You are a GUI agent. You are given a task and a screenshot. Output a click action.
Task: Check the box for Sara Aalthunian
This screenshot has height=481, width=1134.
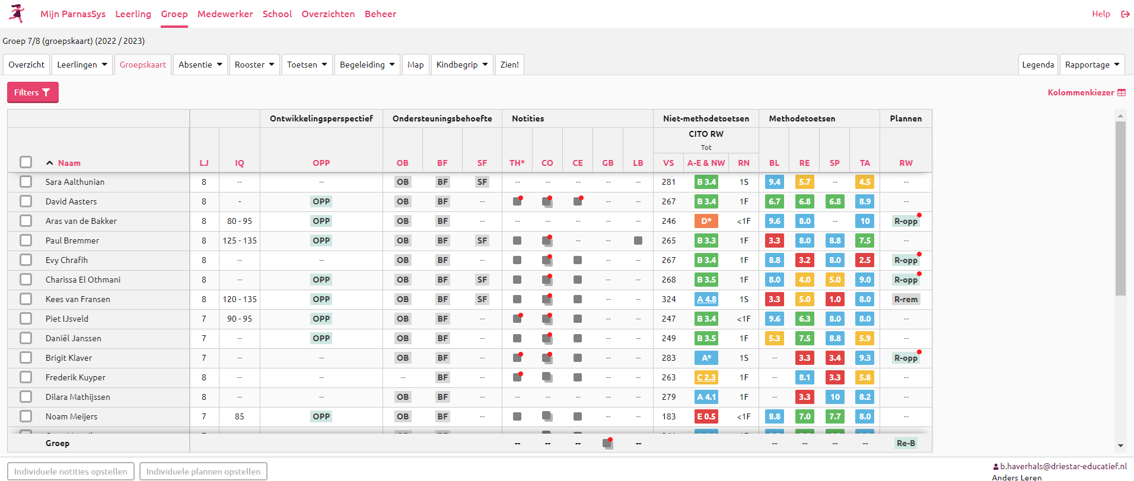26,181
